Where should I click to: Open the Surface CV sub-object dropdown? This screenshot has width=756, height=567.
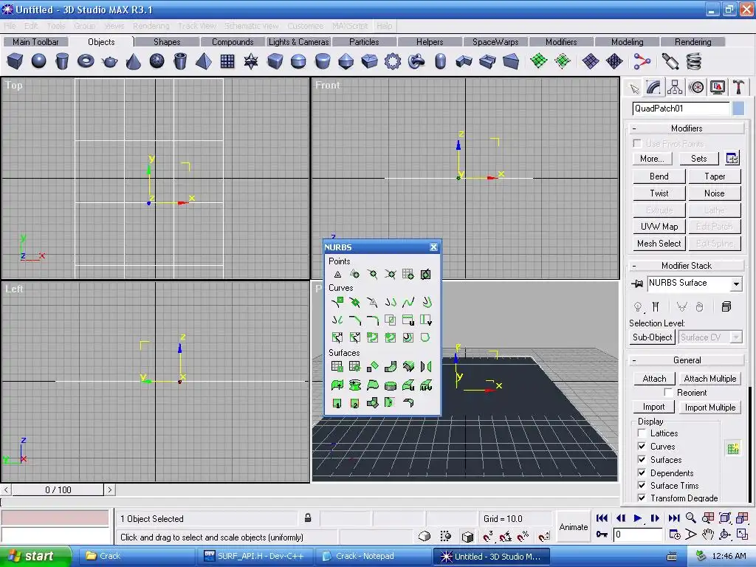(x=736, y=337)
